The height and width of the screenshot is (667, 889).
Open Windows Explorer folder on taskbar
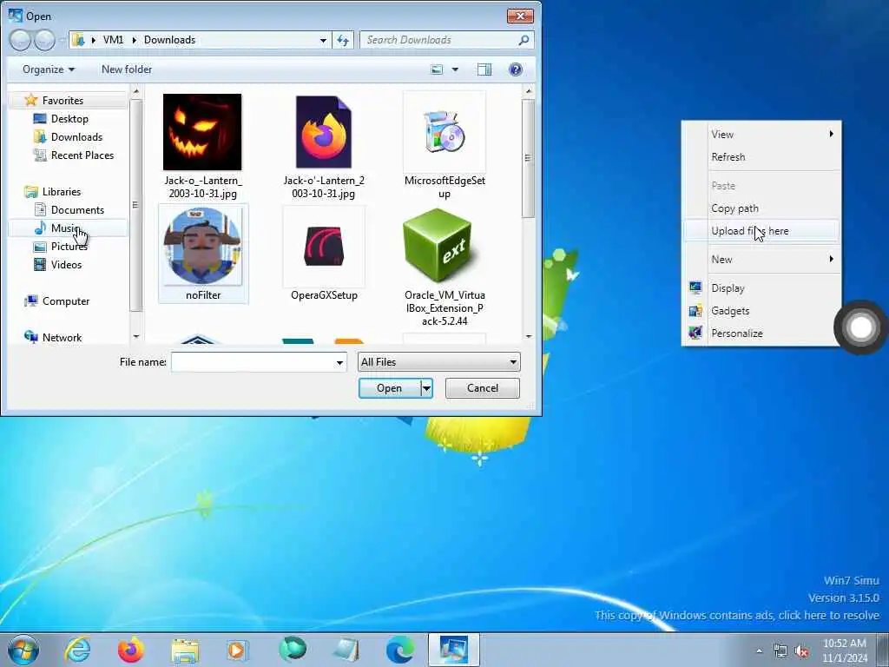[185, 650]
